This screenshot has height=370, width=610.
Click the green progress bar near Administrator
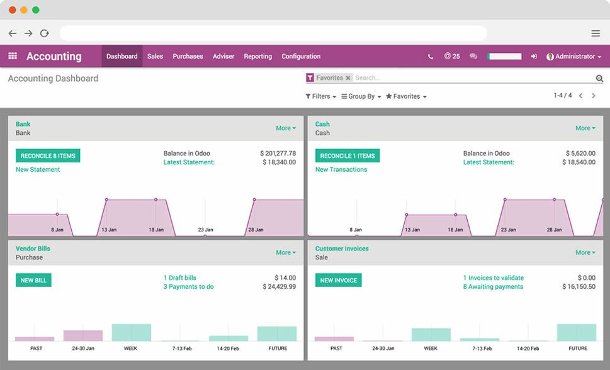point(504,56)
